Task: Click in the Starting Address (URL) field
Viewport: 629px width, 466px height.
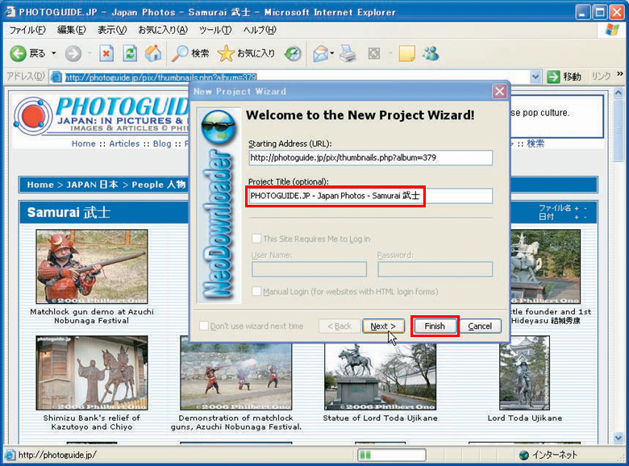Action: (x=370, y=157)
